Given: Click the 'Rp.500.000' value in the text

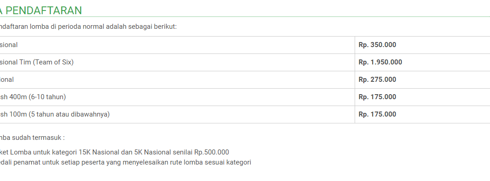Looking at the screenshot, I should point(212,152).
